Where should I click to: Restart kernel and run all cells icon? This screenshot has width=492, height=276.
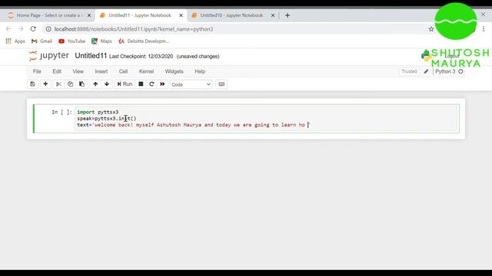[162, 84]
